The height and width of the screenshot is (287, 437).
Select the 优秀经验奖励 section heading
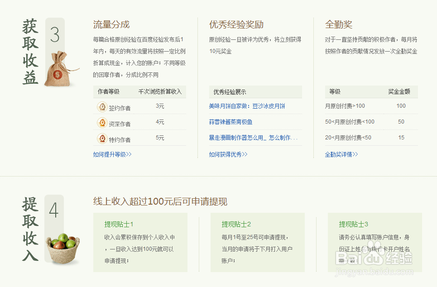click(x=237, y=25)
